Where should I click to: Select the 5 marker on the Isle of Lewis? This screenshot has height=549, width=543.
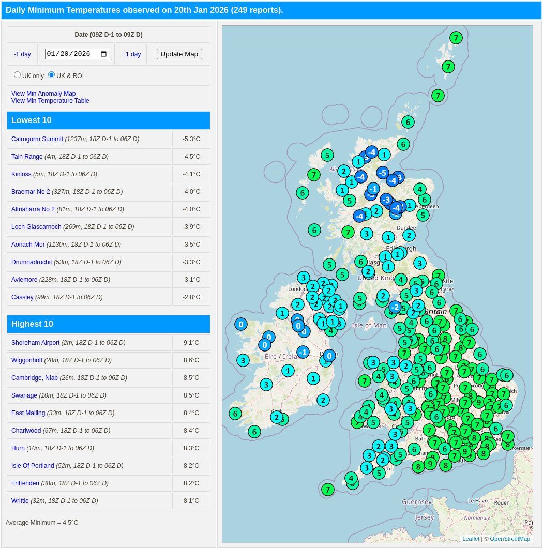coord(327,155)
